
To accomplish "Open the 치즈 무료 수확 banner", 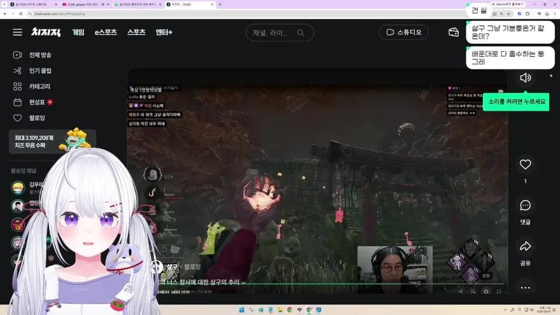I will click(52, 141).
